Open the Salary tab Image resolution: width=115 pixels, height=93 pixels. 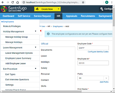[44, 68]
